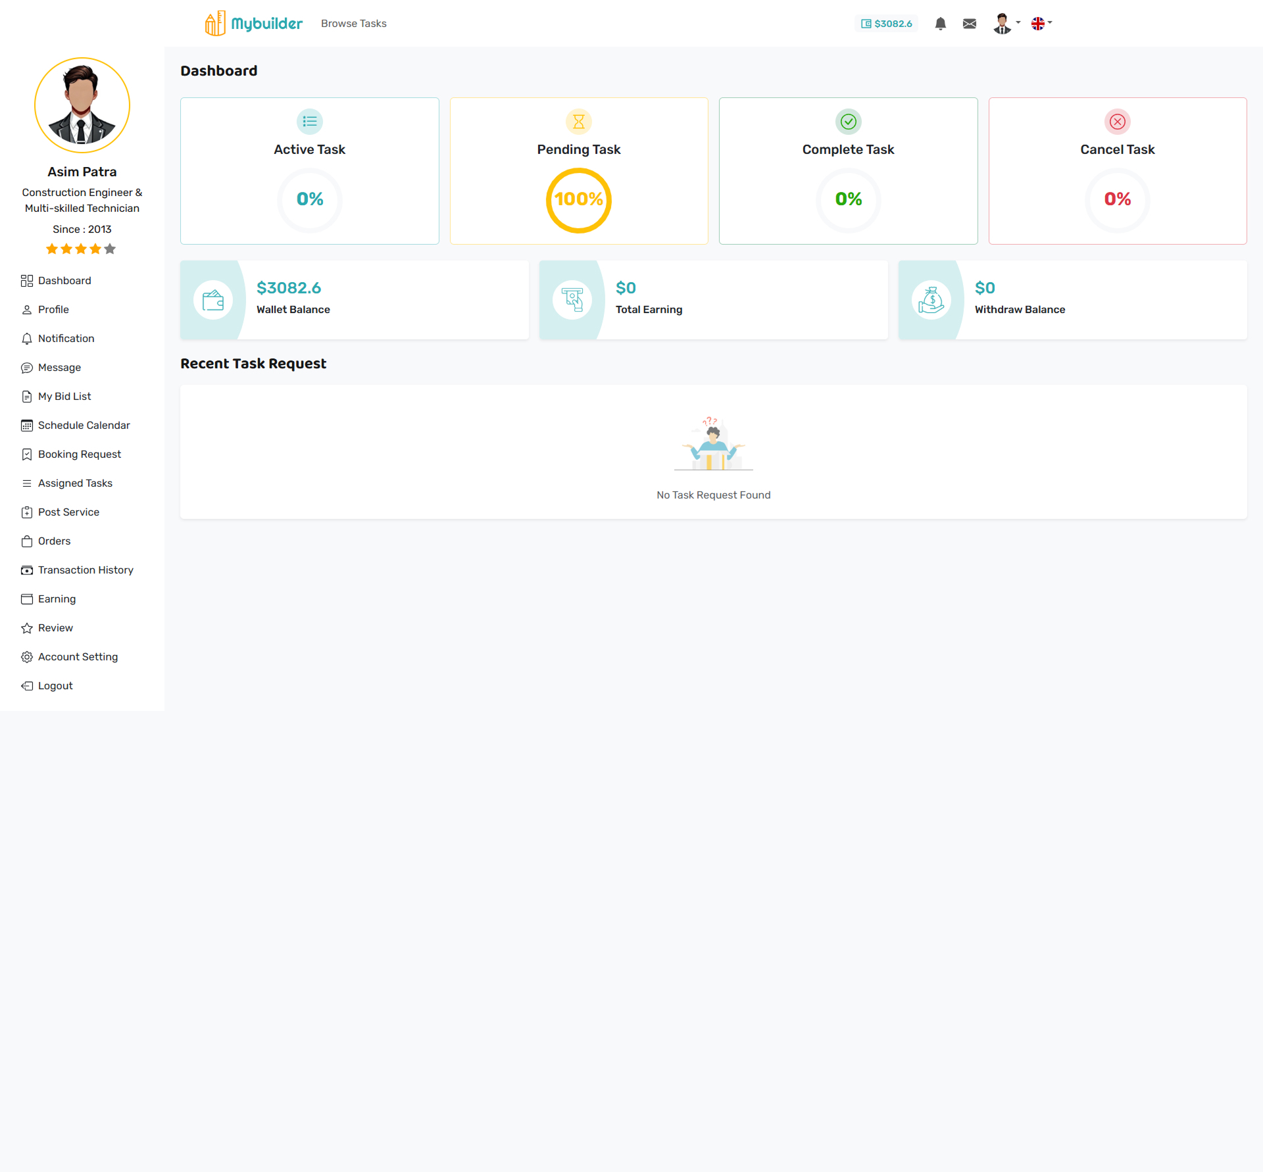Click the Active Task list icon
Screen dimensions: 1263x1172
tap(309, 122)
